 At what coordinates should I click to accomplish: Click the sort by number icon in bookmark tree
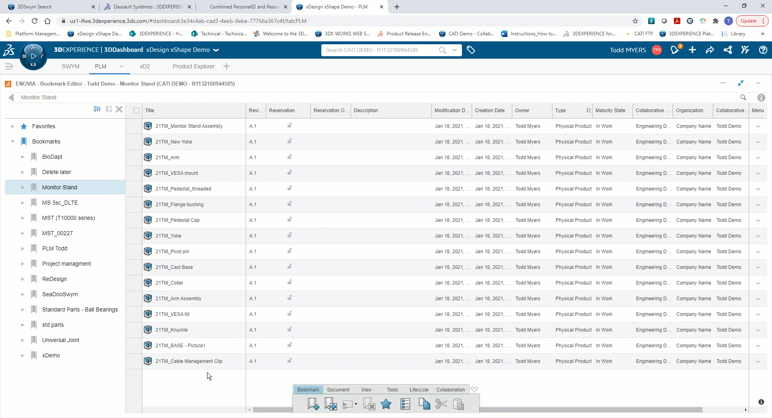pyautogui.click(x=109, y=109)
